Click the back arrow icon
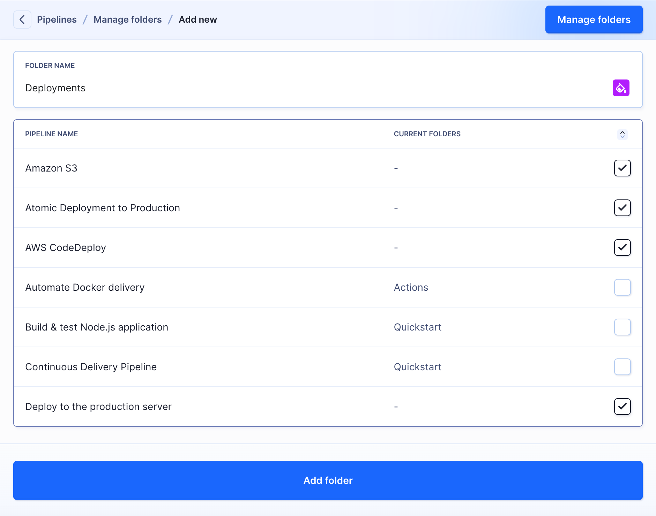This screenshot has width=656, height=516. (22, 20)
